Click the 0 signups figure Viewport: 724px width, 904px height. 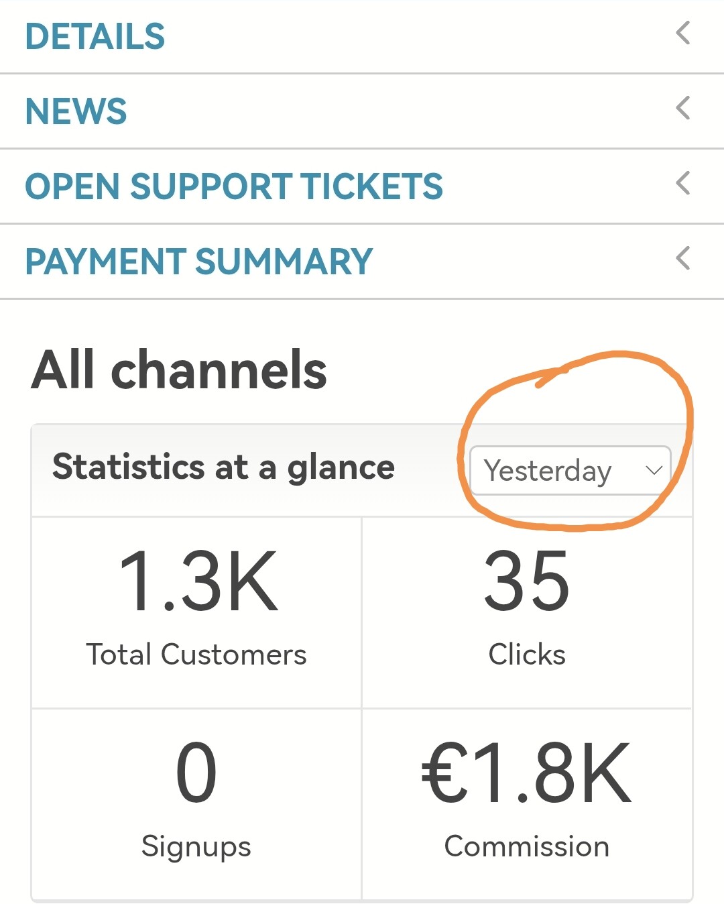(196, 773)
